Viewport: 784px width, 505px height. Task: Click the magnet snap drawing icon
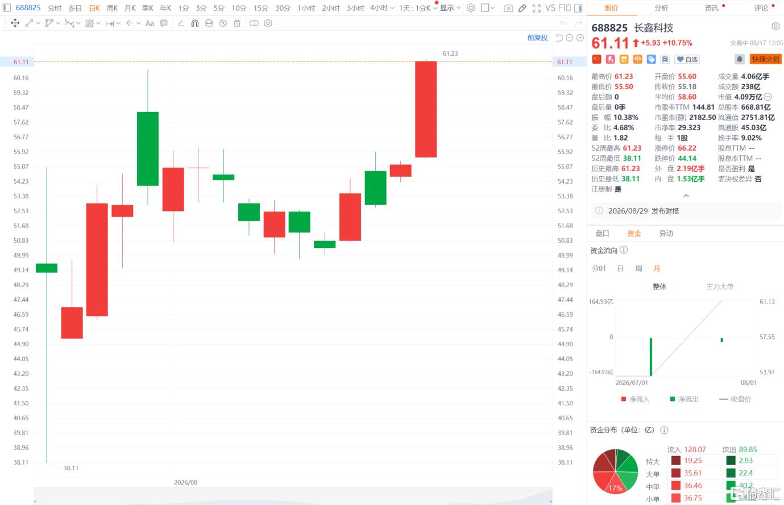pyautogui.click(x=195, y=23)
